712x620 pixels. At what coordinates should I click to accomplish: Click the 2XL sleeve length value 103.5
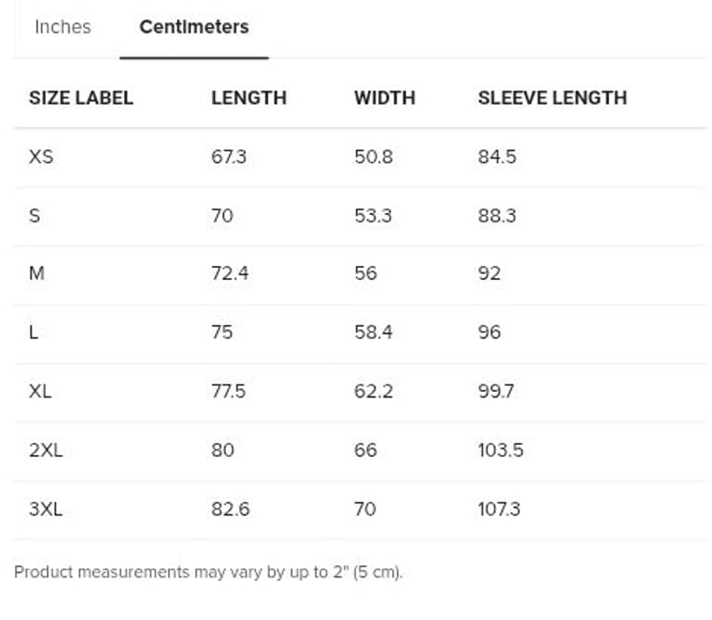pos(500,450)
